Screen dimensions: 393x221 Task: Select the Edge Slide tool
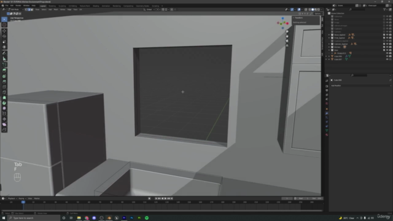(4, 114)
